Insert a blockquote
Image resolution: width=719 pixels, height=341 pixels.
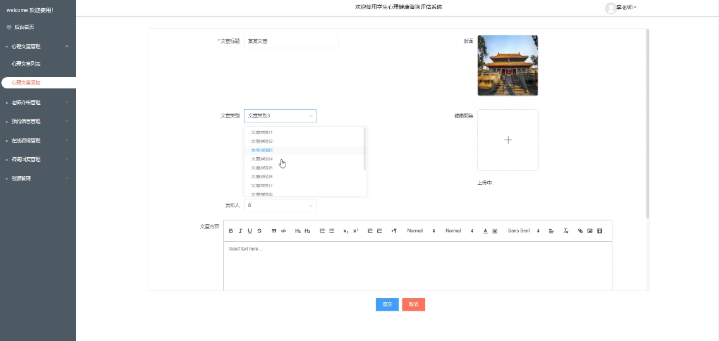click(274, 231)
